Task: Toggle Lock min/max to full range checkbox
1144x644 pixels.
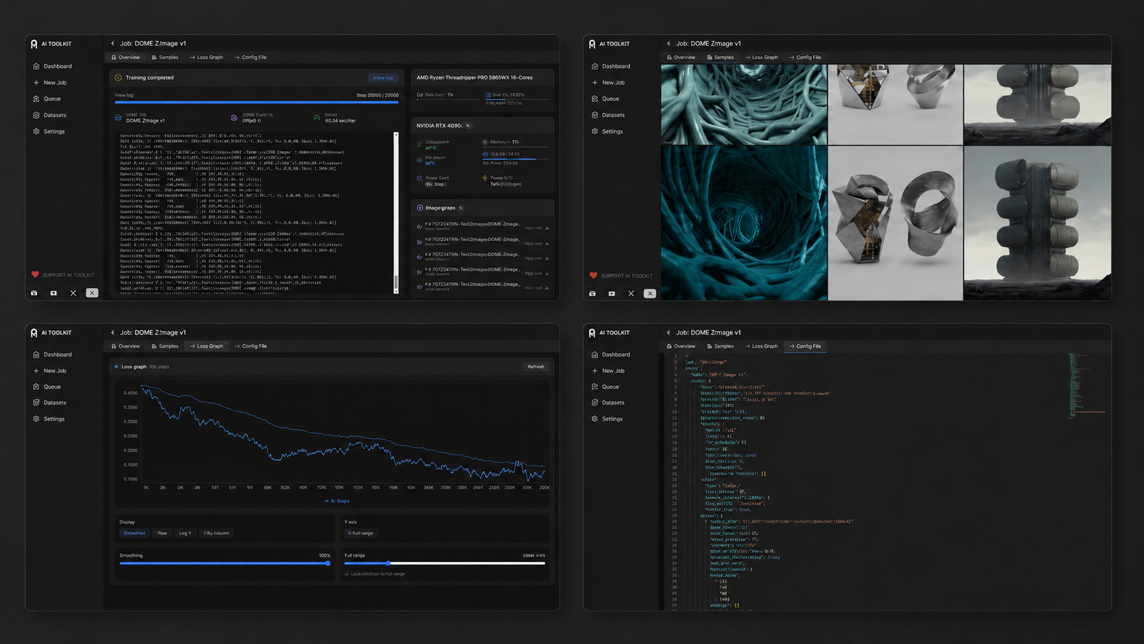Action: (x=347, y=574)
